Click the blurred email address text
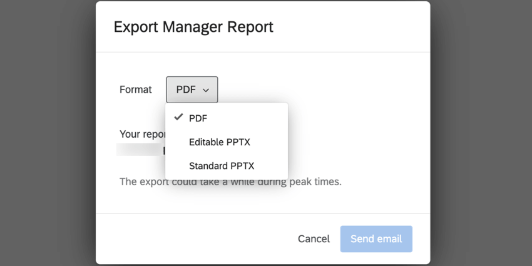The width and height of the screenshot is (532, 266). pos(140,150)
